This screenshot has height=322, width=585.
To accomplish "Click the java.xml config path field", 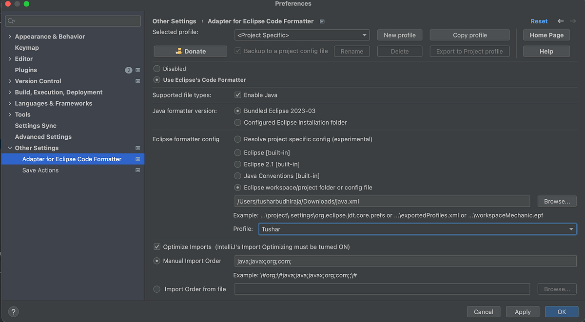I will [x=382, y=201].
